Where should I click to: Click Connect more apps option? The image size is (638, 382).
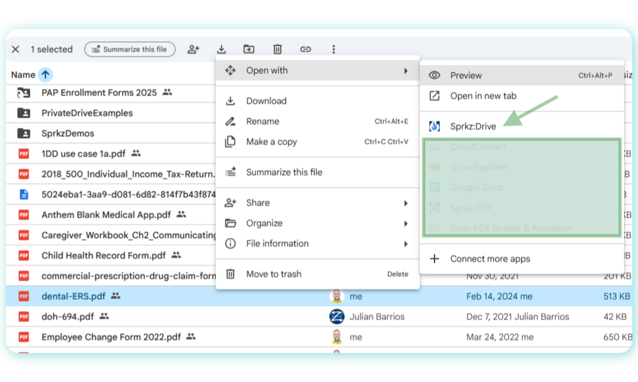tap(490, 259)
